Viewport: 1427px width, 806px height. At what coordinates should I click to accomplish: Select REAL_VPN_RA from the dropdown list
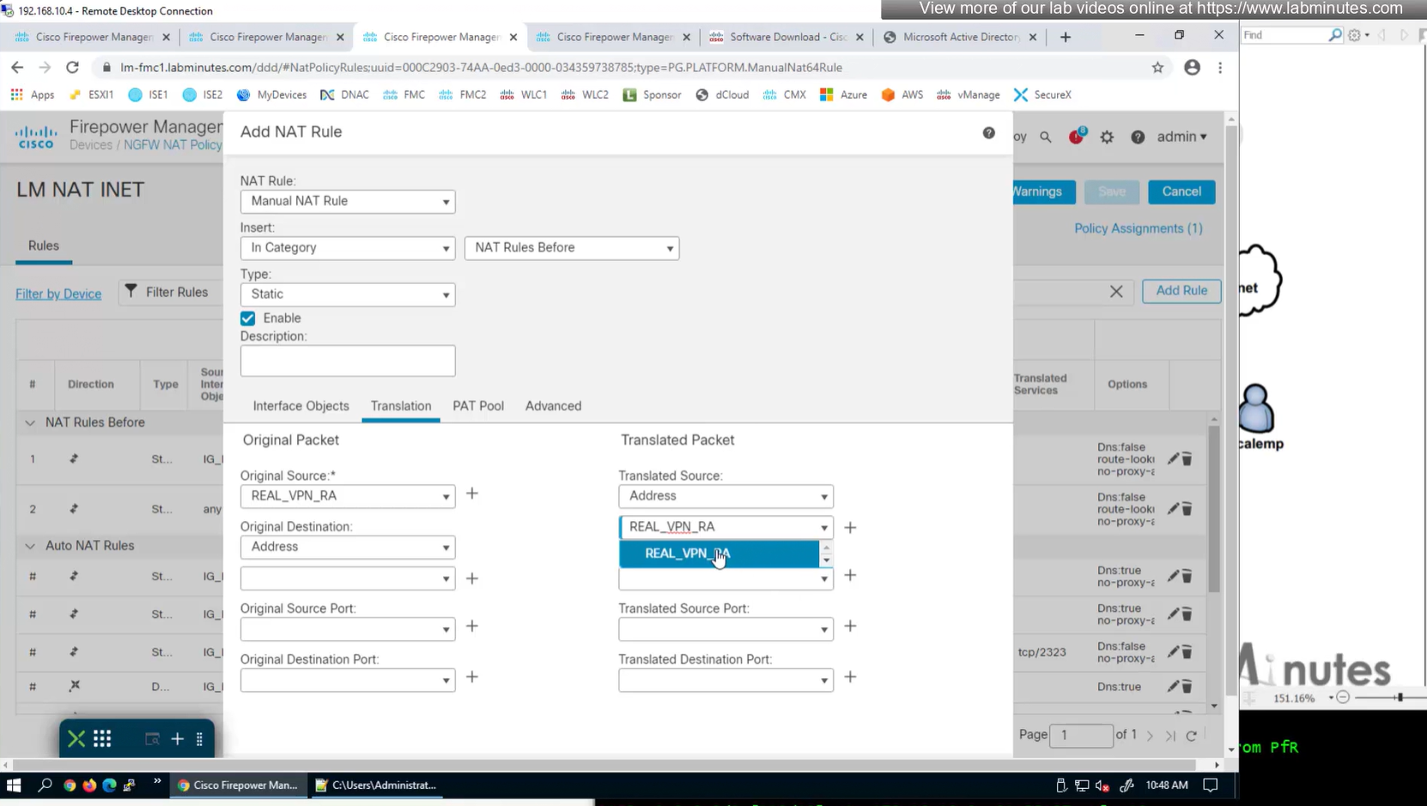tap(687, 554)
